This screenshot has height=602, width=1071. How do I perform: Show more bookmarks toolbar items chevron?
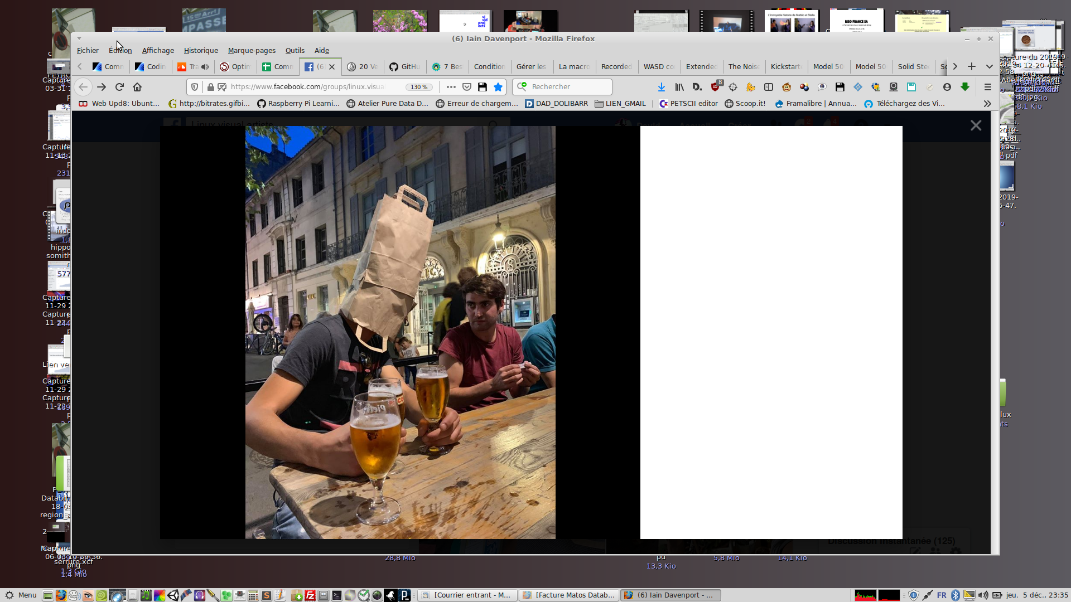click(987, 104)
